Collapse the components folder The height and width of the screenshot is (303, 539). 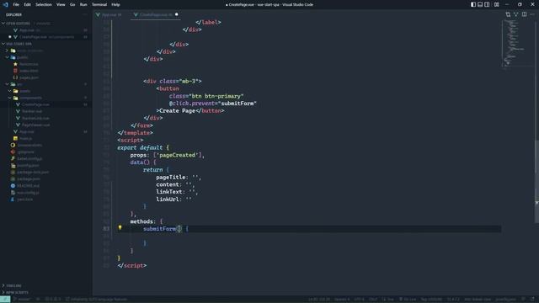[10, 98]
